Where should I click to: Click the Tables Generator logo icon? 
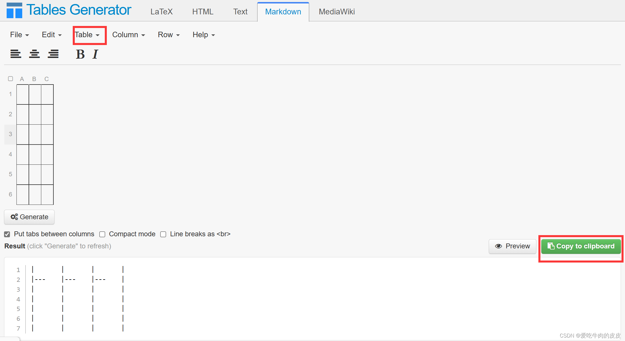(x=14, y=10)
